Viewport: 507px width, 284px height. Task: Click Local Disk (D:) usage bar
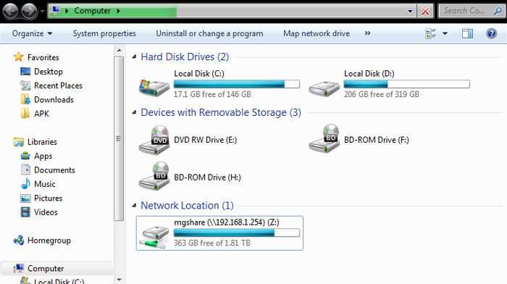point(407,84)
